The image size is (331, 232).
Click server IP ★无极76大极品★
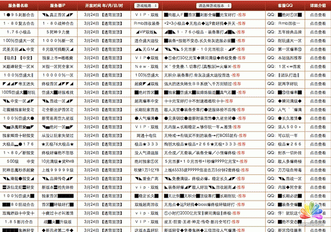pyautogui.click(x=58, y=144)
